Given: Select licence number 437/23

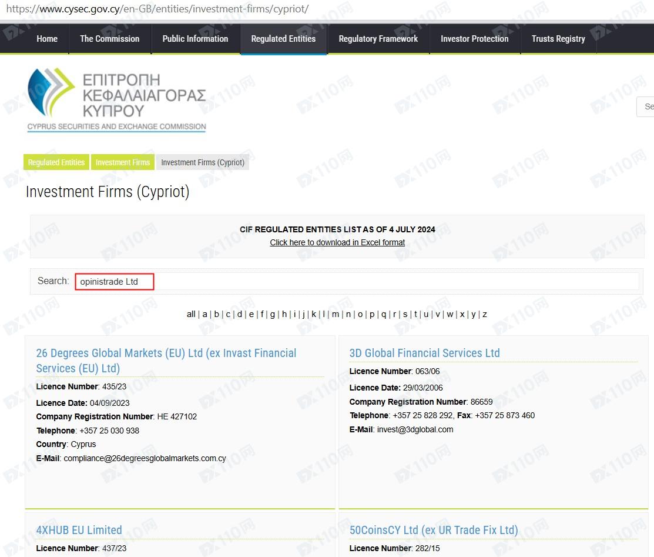Looking at the screenshot, I should tap(114, 548).
